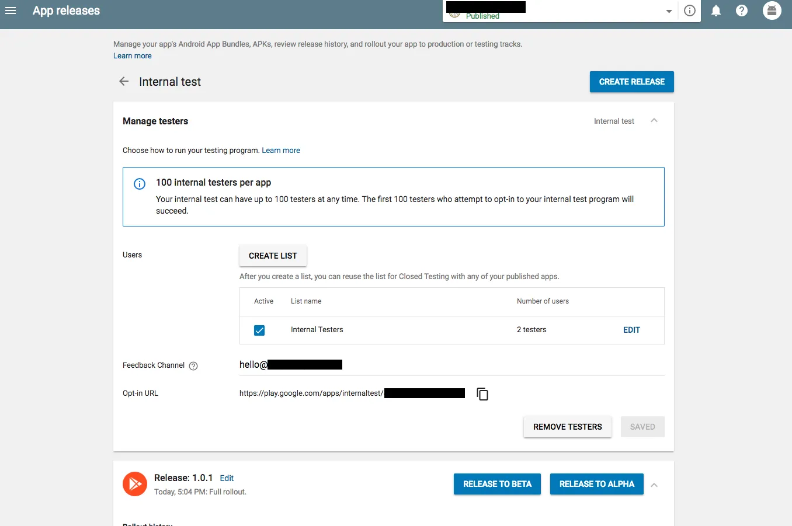The height and width of the screenshot is (526, 792).
Task: Click RELEASE TO BETA button
Action: click(497, 484)
